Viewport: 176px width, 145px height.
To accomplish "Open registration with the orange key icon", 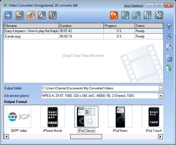I will click(114, 15).
